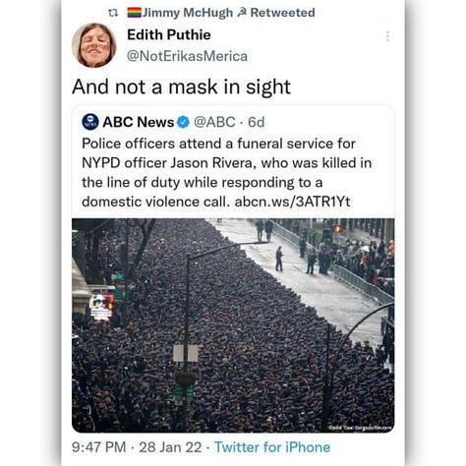The height and width of the screenshot is (466, 466).
Task: Open the quoted ABC News tweet text
Action: [x=226, y=173]
